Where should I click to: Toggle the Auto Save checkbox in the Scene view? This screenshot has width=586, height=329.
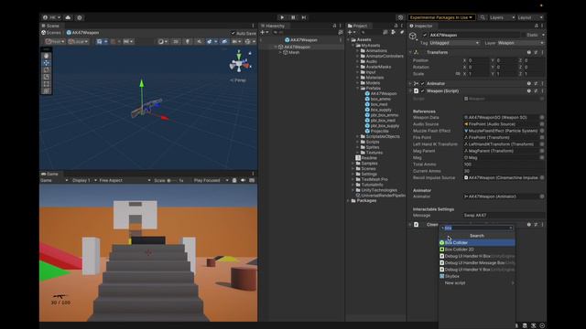(x=233, y=33)
